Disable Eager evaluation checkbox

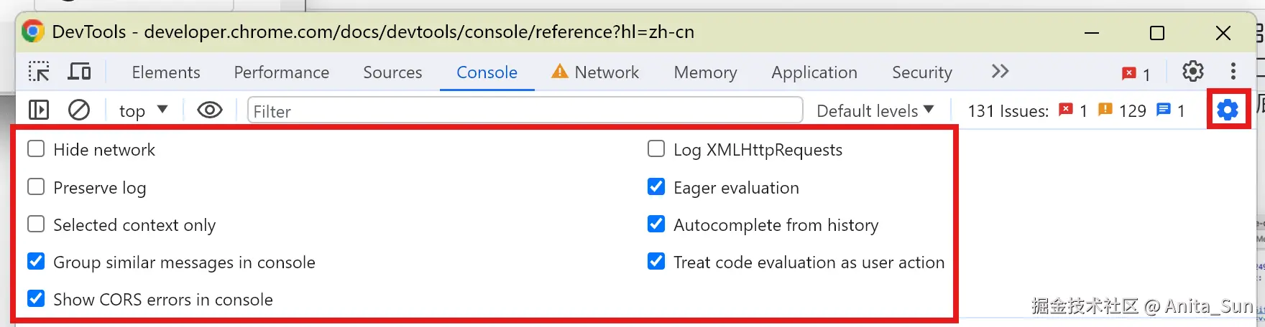pos(656,187)
